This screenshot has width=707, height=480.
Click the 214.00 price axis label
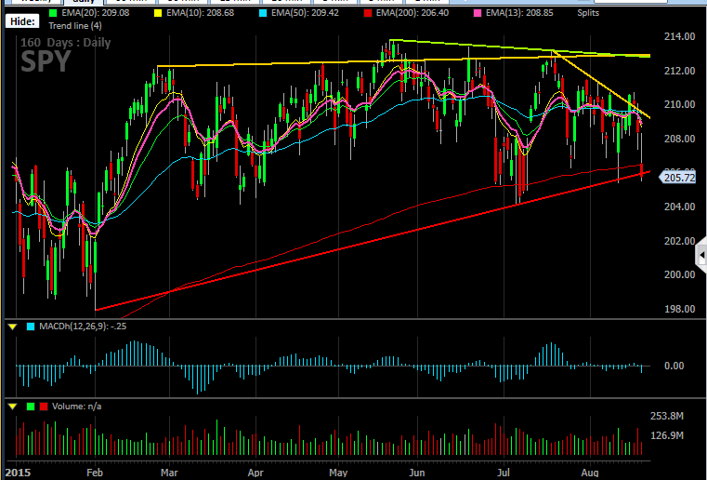point(679,36)
